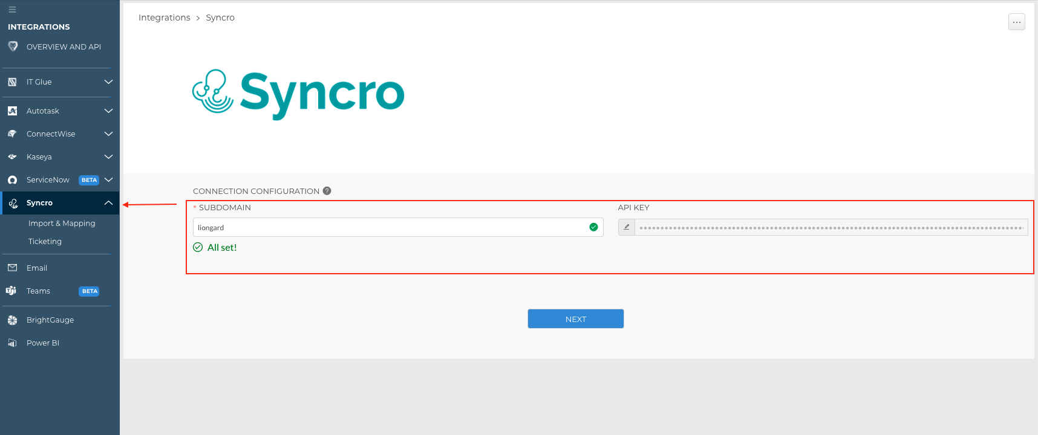Open Overview and API page
The width and height of the screenshot is (1038, 435).
click(64, 47)
